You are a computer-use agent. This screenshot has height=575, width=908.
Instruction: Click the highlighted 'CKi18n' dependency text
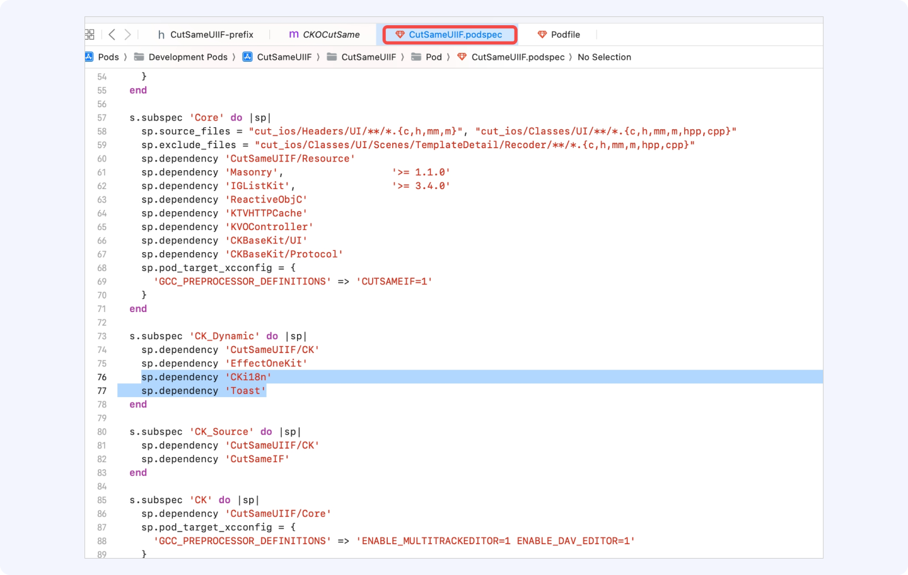pyautogui.click(x=248, y=377)
